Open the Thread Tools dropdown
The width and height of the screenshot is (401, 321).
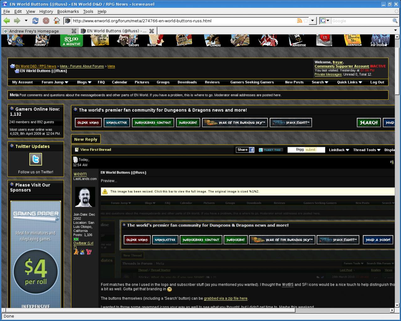pyautogui.click(x=367, y=150)
